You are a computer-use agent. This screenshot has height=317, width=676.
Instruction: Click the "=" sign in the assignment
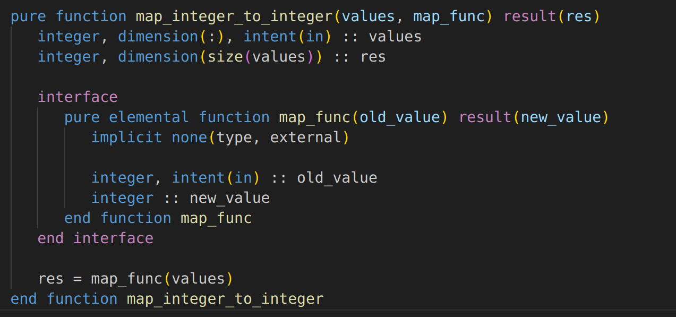tap(78, 279)
